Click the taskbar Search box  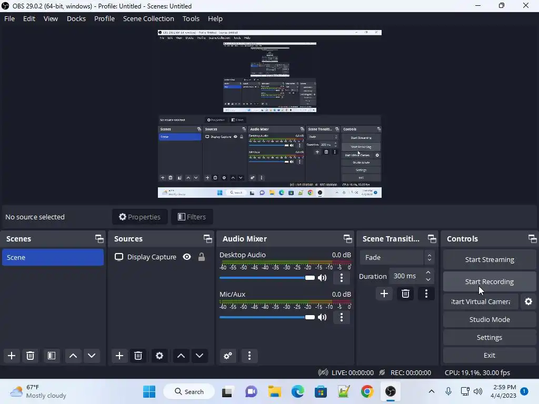point(189,391)
